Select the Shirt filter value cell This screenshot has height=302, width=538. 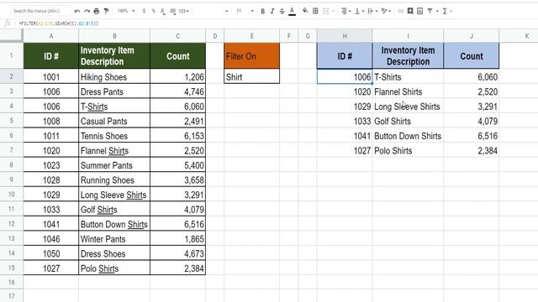click(251, 76)
